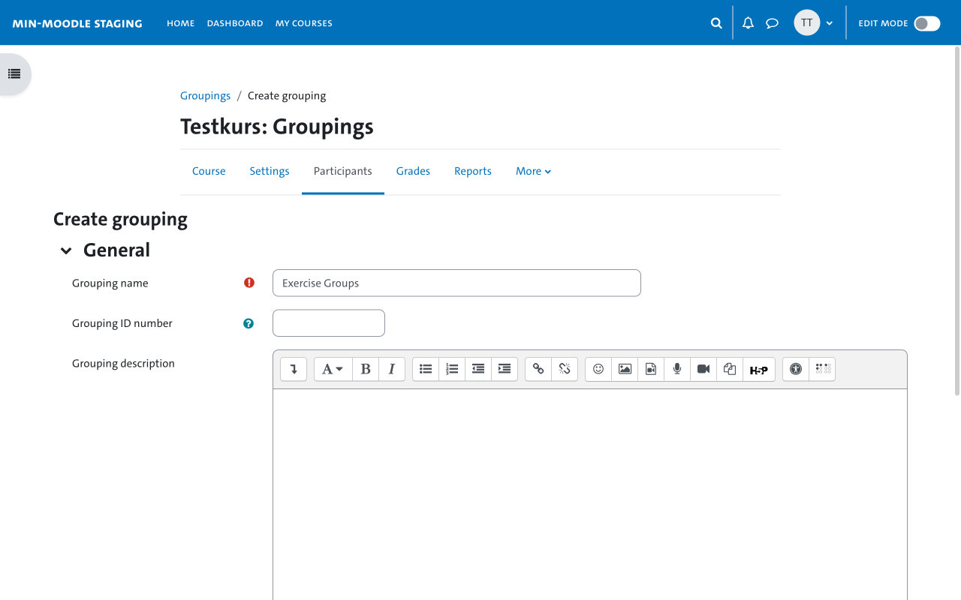The width and height of the screenshot is (961, 600).
Task: Open paragraph styles dropdown in editor
Action: [333, 369]
